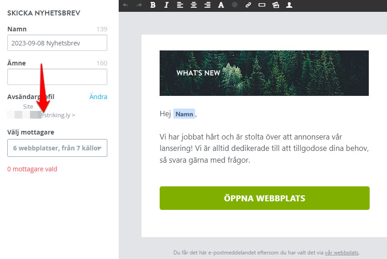Follow the vår webbplats footer link
387x259 pixels.
(342, 253)
